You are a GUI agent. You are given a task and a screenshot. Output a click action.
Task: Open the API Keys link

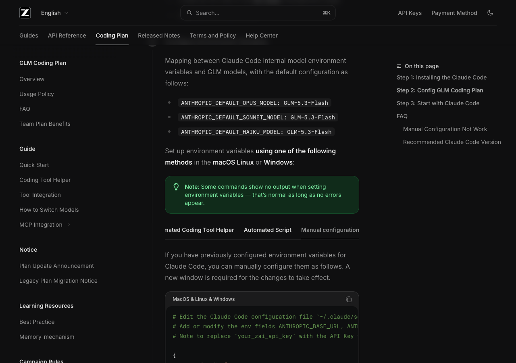click(x=410, y=13)
